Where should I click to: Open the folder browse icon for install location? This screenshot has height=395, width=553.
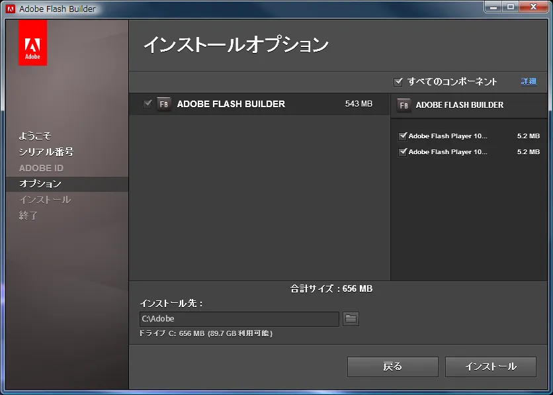point(351,319)
